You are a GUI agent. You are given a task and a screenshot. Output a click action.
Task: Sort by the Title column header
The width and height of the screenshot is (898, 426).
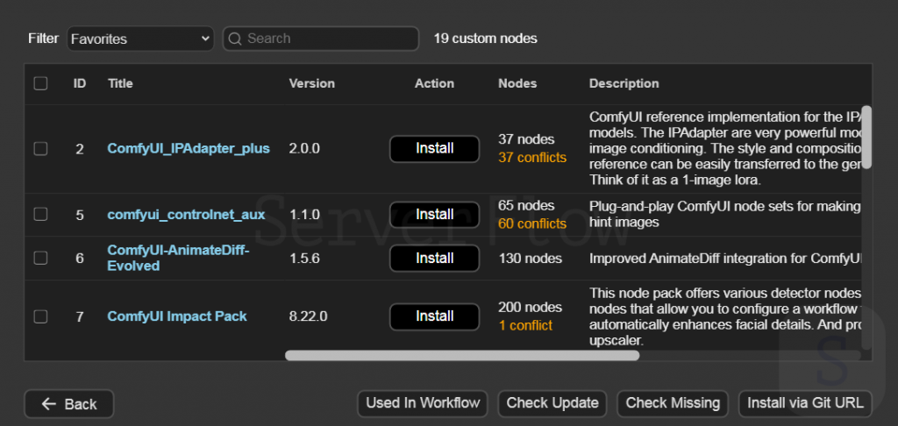pos(120,83)
